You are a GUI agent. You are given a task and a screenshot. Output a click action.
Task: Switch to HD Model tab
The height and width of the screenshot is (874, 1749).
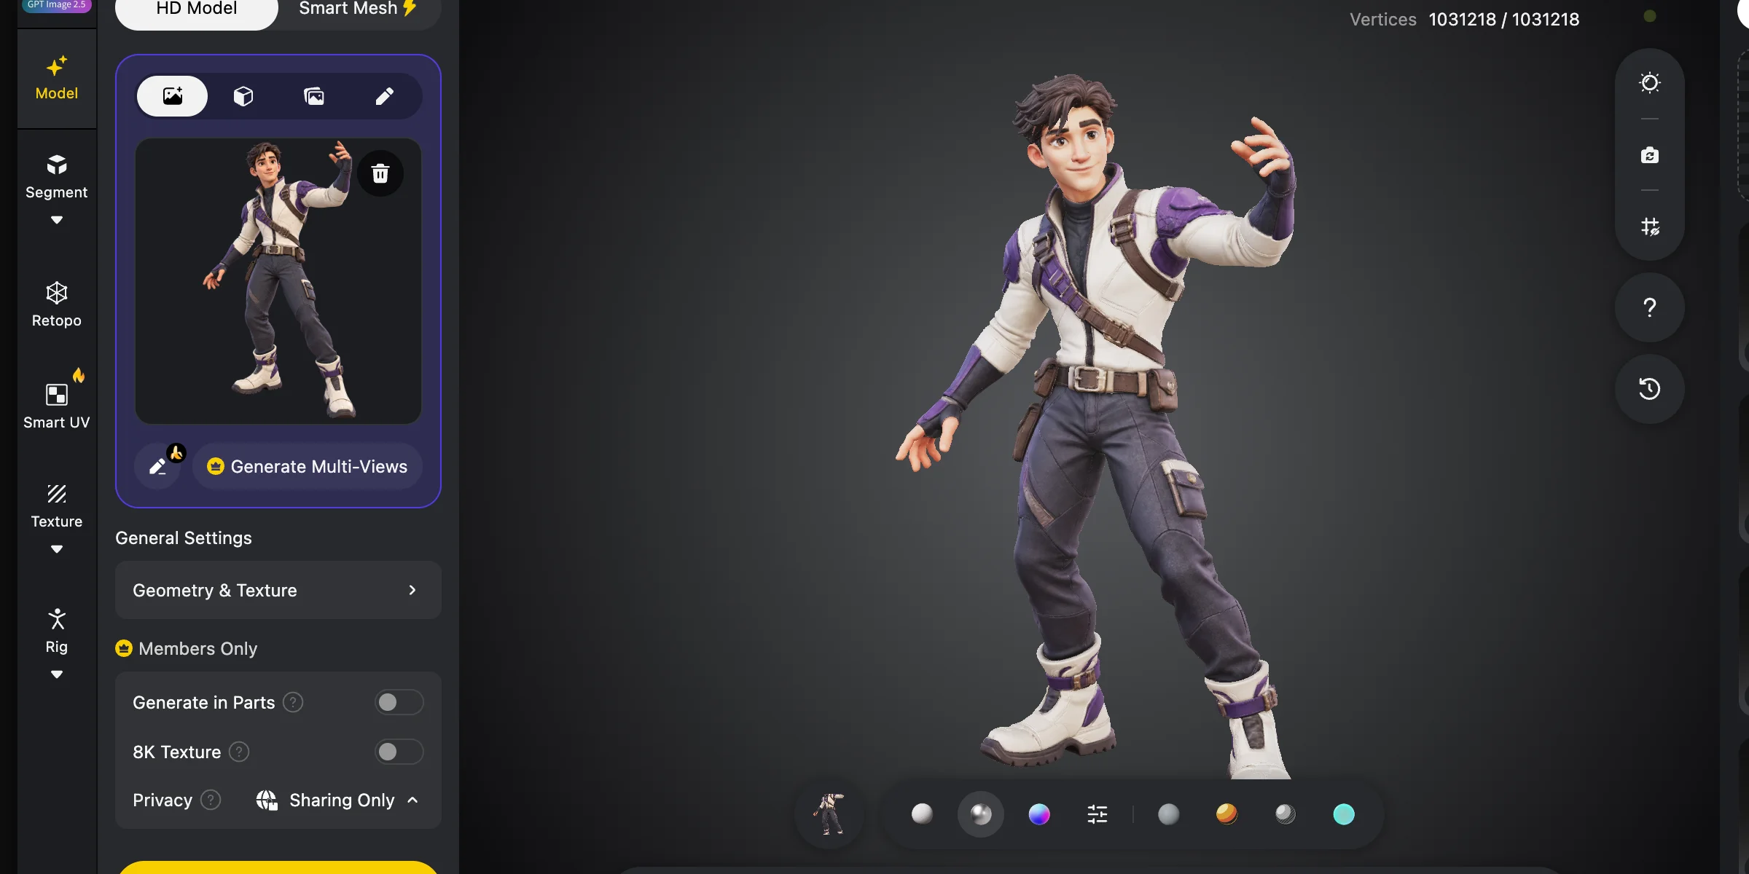pyautogui.click(x=197, y=10)
